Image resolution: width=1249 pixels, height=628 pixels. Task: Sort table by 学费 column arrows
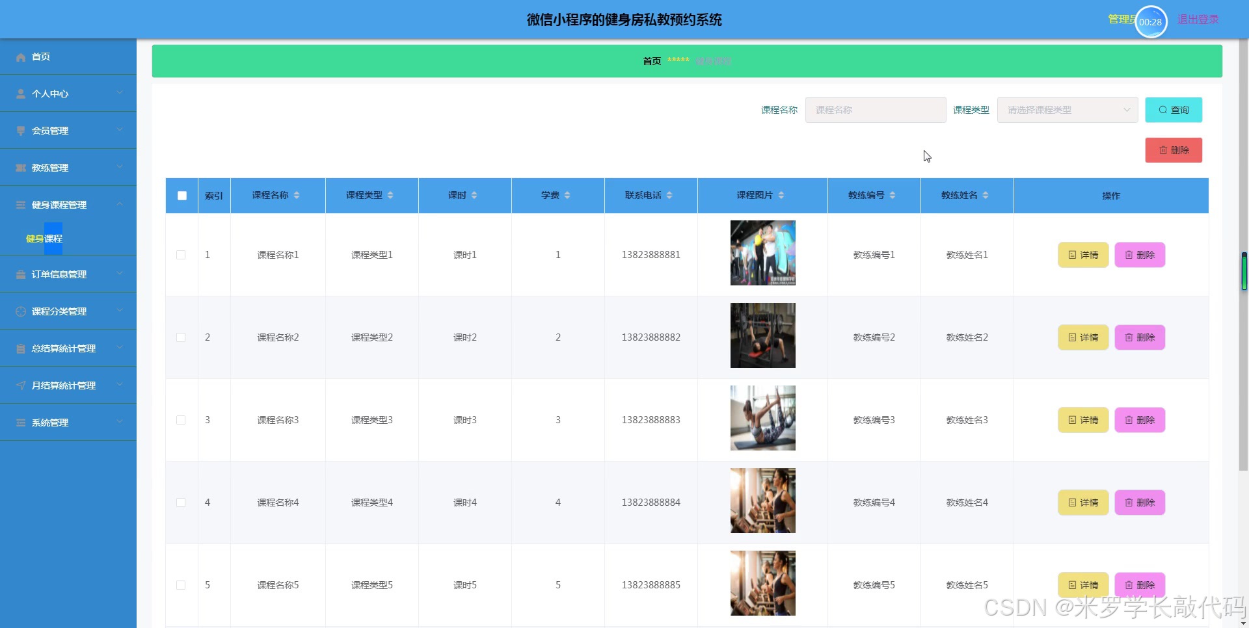567,195
